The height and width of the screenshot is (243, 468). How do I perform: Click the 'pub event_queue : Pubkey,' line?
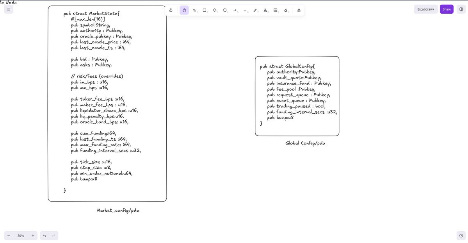point(296,101)
